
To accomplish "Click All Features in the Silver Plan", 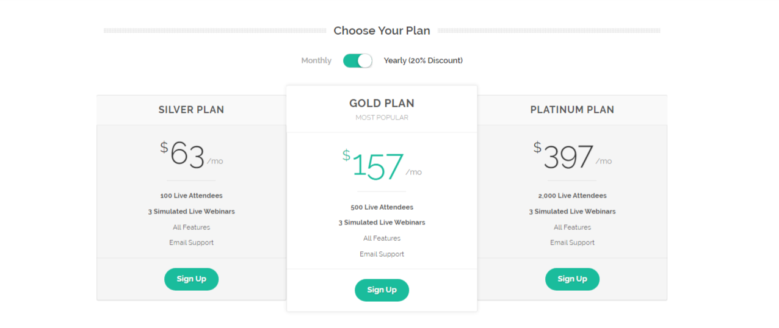I will tap(191, 227).
